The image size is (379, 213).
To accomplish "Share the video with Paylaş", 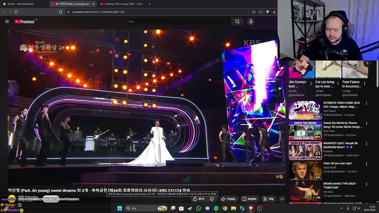I will [x=228, y=199].
